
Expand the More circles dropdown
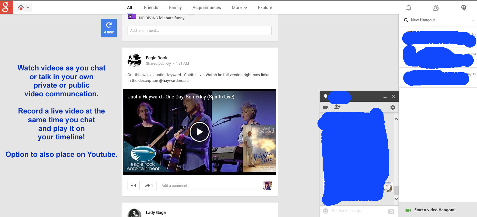pos(239,8)
